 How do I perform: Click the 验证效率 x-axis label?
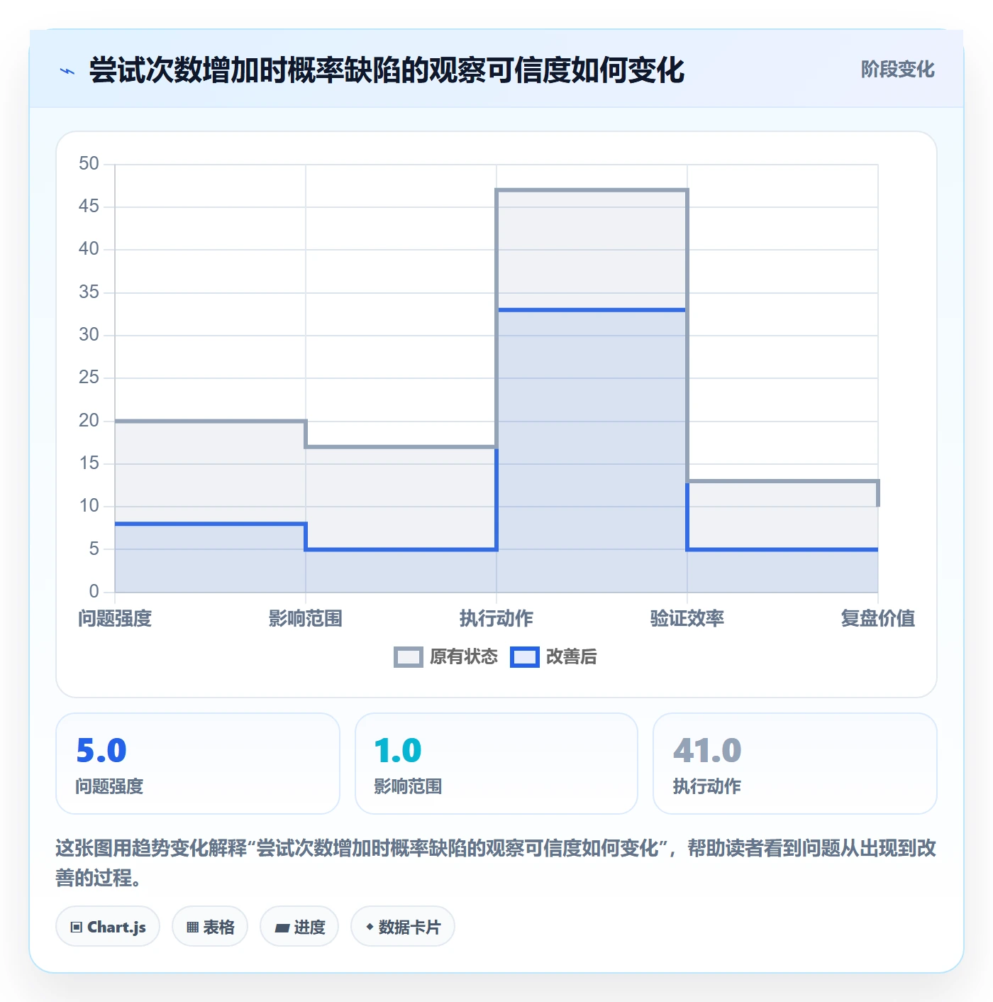pos(687,619)
